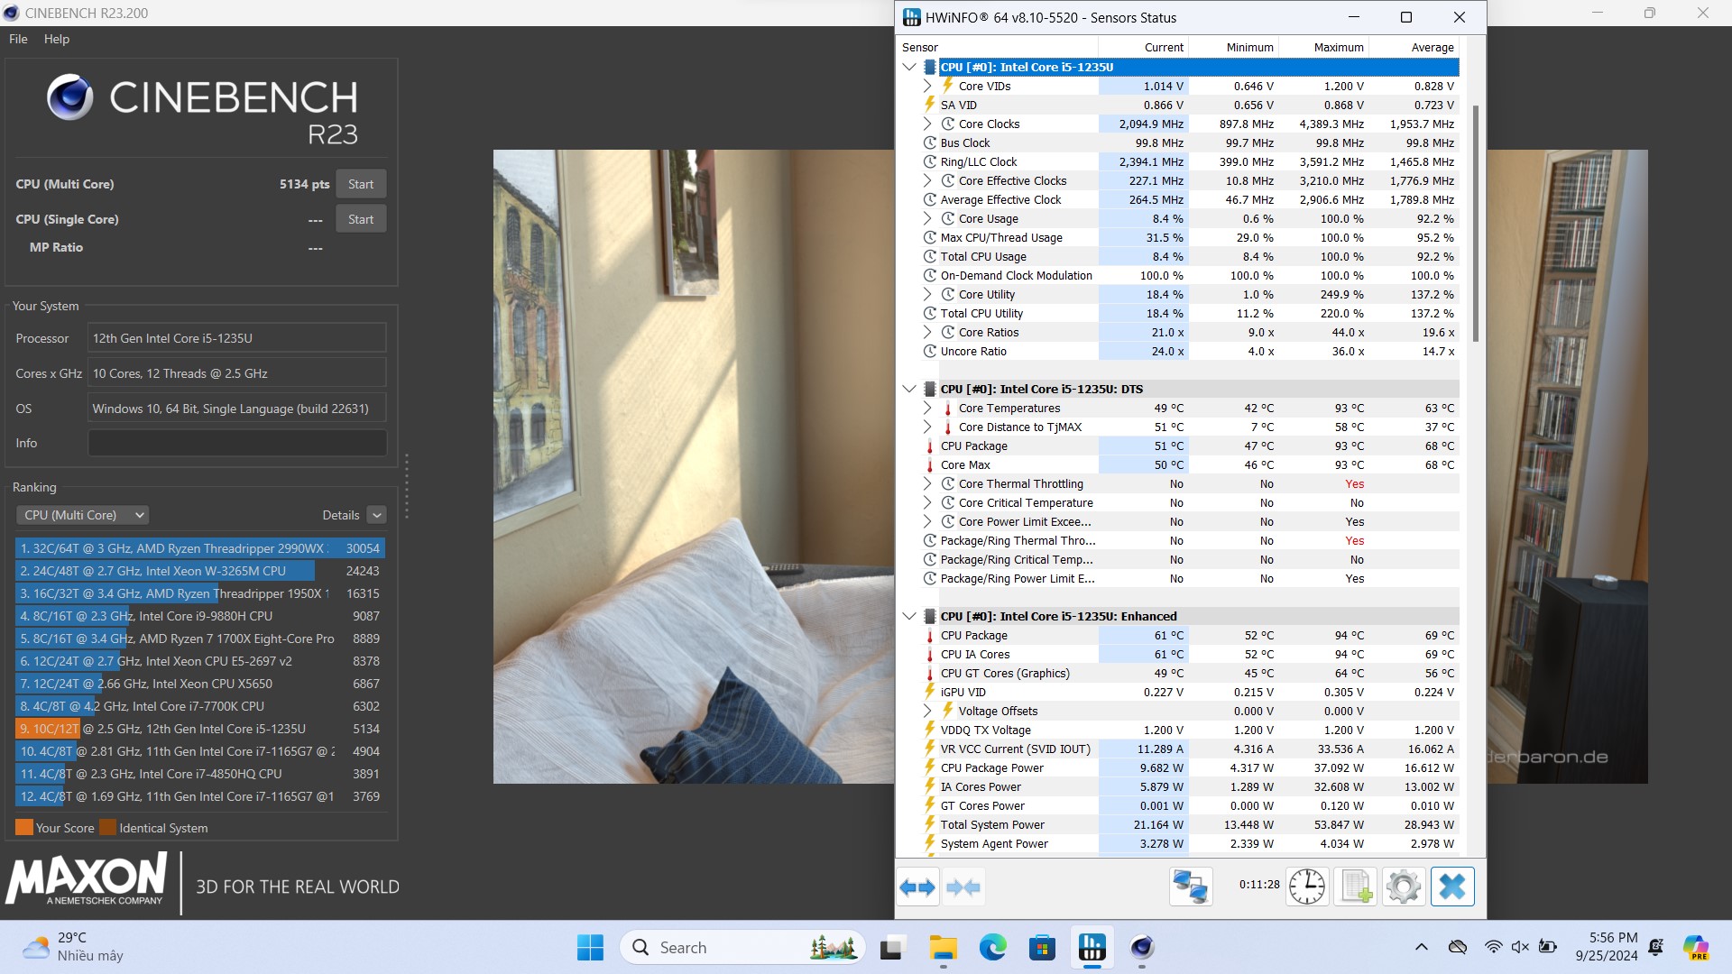The width and height of the screenshot is (1732, 974).
Task: Click HWiNFO log file icon
Action: (1356, 887)
